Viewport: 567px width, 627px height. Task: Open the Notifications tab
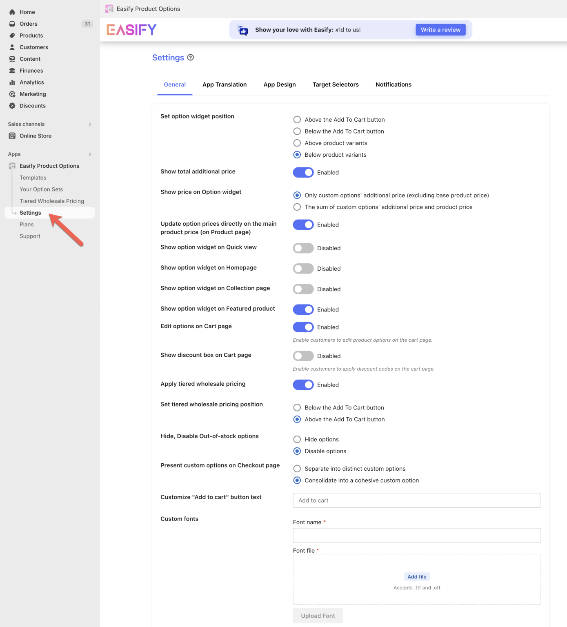point(393,84)
